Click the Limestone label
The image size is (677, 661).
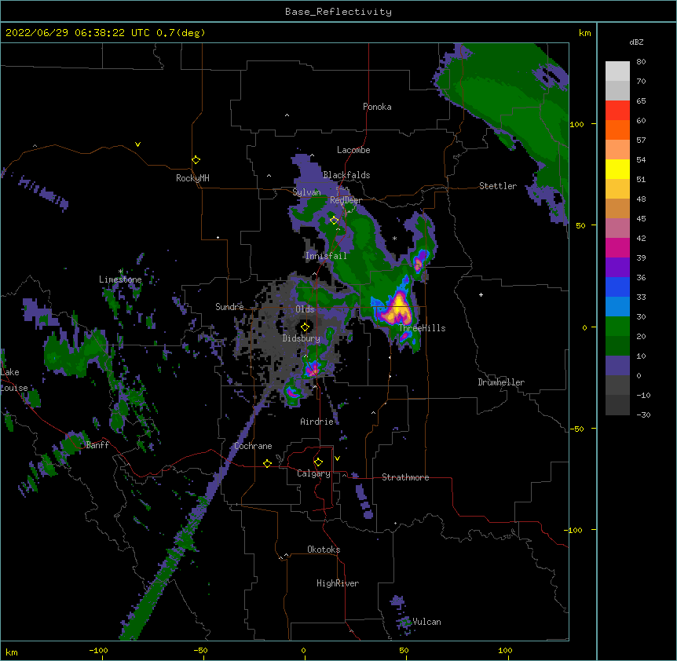120,279
